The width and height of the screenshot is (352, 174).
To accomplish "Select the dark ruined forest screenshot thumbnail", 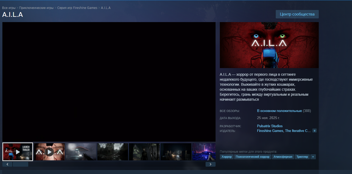I will [113, 152].
